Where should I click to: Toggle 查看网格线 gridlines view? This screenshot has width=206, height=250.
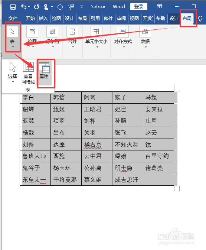tap(28, 73)
